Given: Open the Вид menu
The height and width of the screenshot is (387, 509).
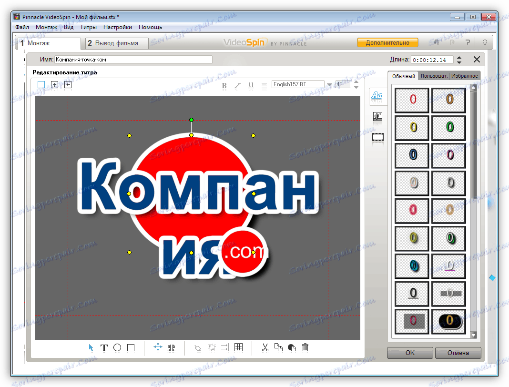Looking at the screenshot, I should (x=69, y=27).
